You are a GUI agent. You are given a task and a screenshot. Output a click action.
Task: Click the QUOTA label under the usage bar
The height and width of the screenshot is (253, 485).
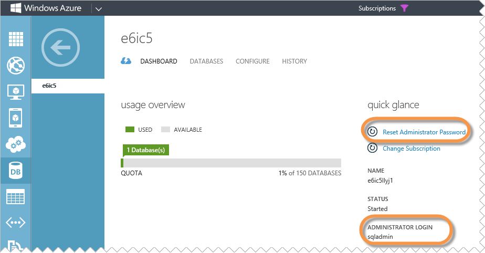(131, 173)
